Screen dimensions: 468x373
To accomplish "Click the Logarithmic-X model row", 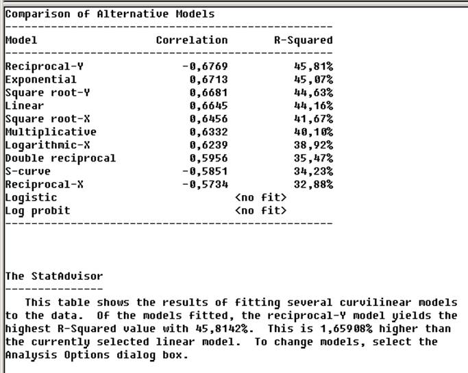I will click(169, 145).
